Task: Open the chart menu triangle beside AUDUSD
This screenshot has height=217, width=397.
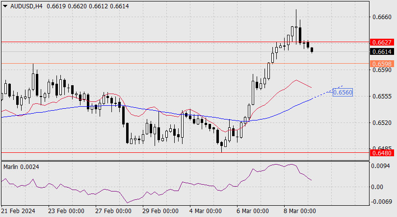Action: pos(5,6)
